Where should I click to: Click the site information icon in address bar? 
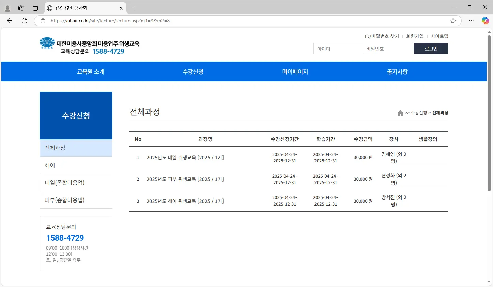[x=43, y=21]
